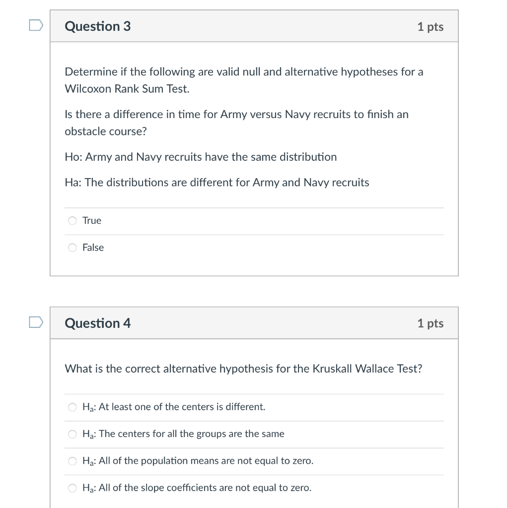This screenshot has height=508, width=507.
Task: Click the '1 pts' label for Question 4
Action: [x=430, y=322]
